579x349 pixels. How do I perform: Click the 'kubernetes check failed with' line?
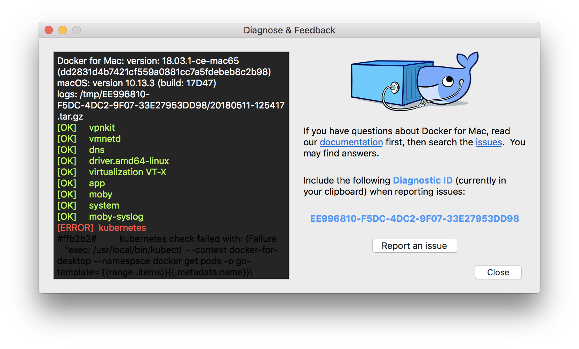pyautogui.click(x=167, y=239)
